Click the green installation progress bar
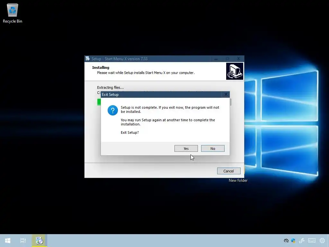The image size is (329, 247). pos(99,102)
